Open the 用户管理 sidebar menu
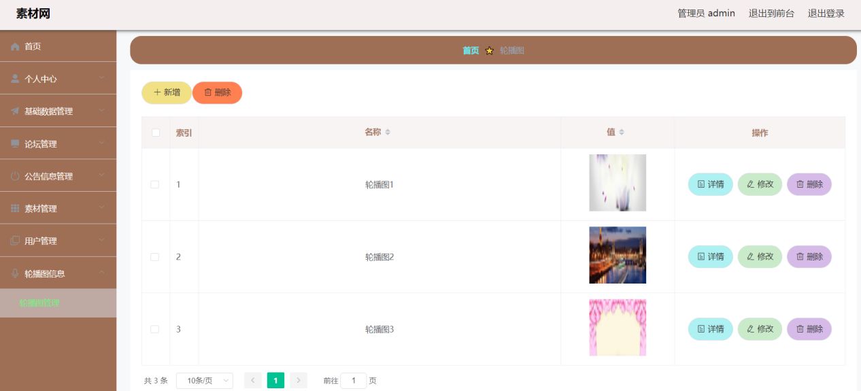861x391 pixels. point(58,241)
